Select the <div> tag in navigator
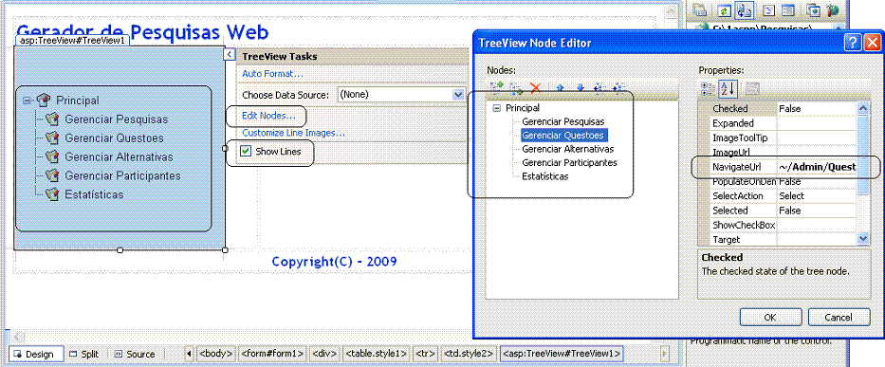This screenshot has height=367, width=885. point(324,354)
